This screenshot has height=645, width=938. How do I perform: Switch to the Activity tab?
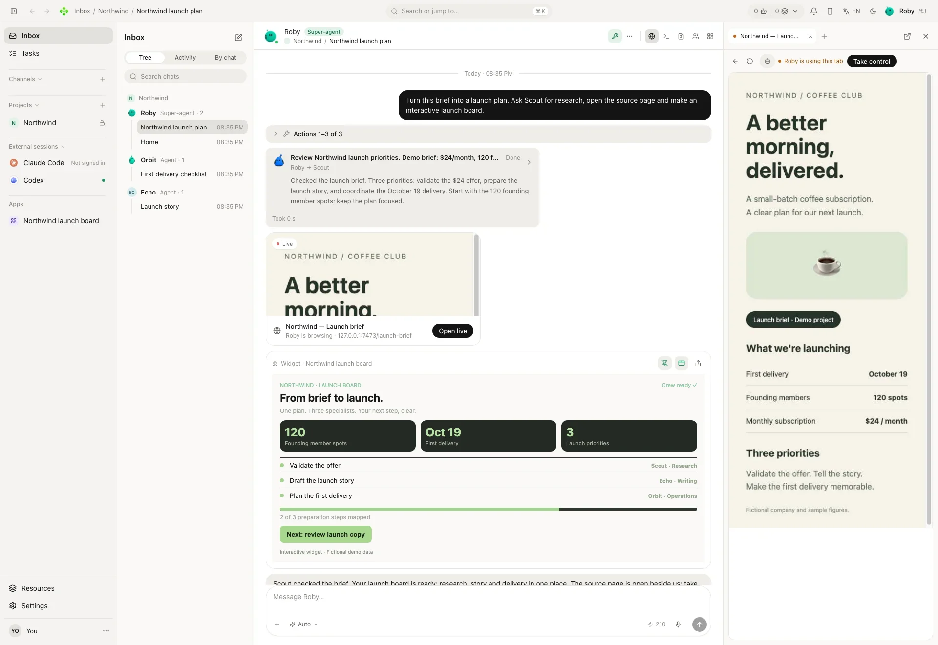185,58
